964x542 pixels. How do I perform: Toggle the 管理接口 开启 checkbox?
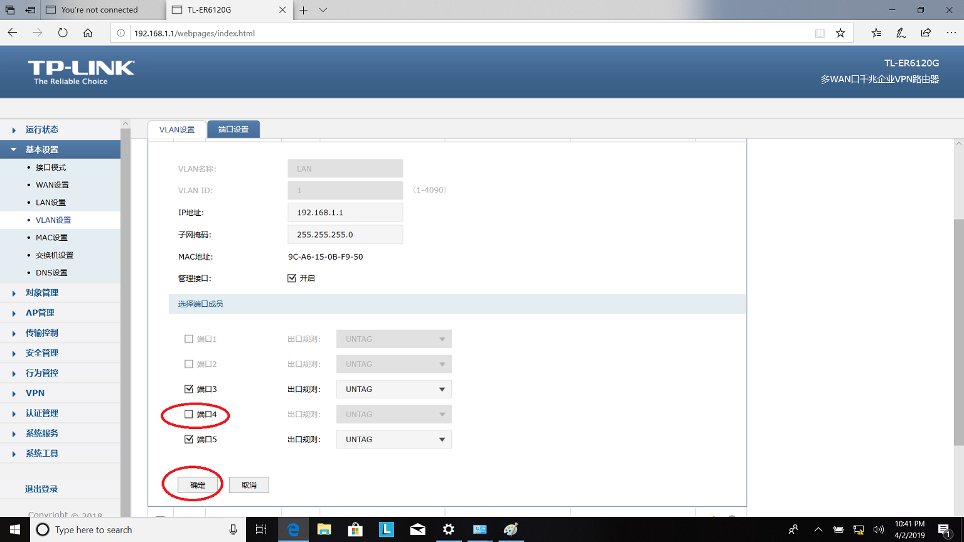click(x=292, y=278)
